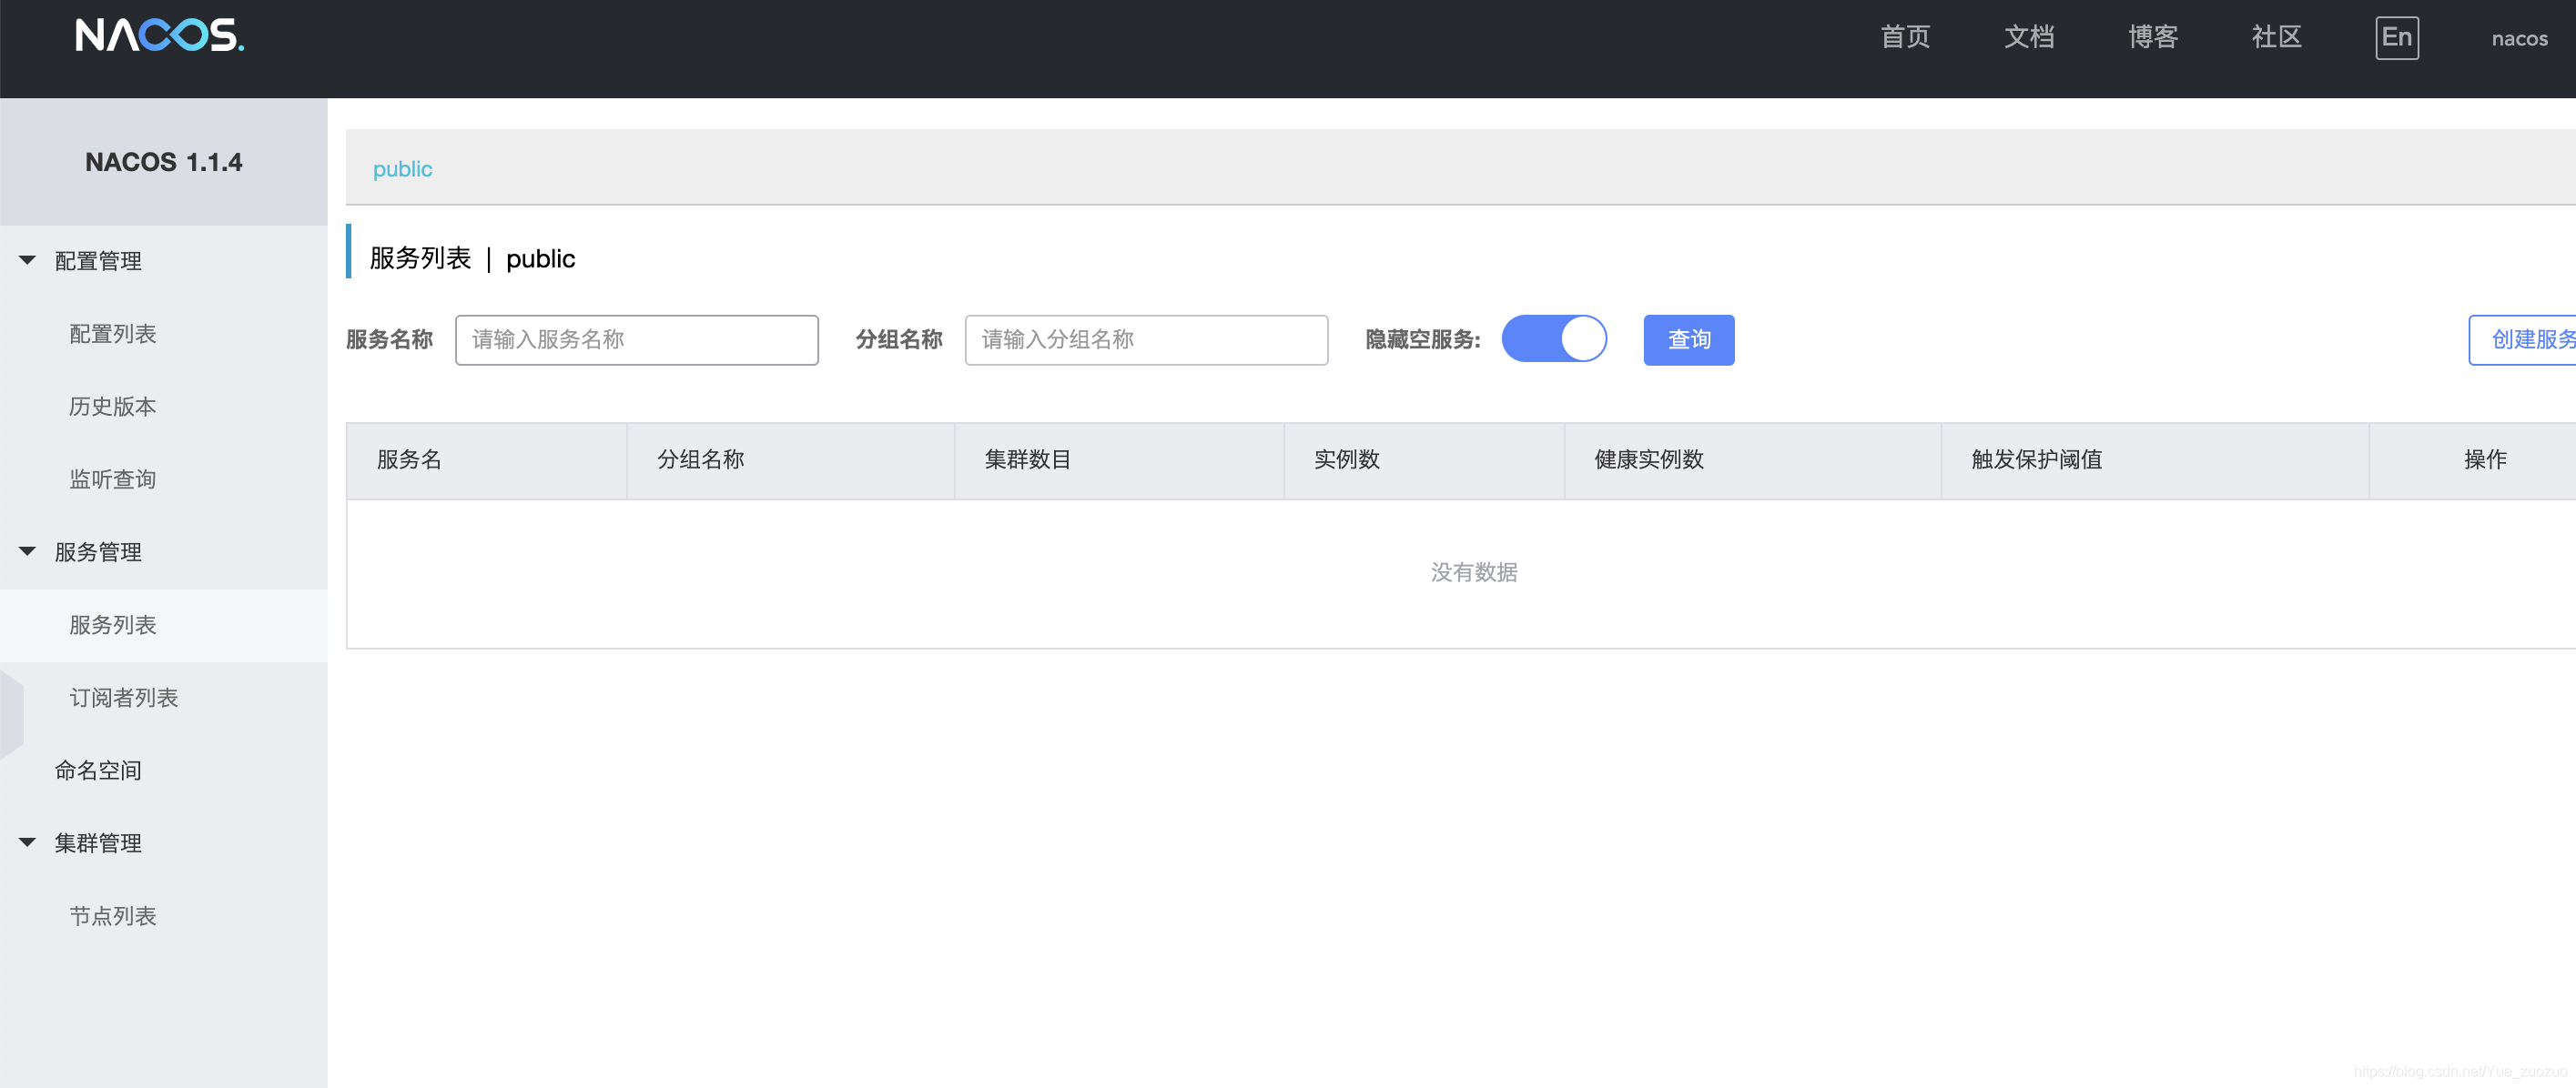Open the 文档 link in header
The height and width of the screenshot is (1088, 2576).
coord(2029,37)
